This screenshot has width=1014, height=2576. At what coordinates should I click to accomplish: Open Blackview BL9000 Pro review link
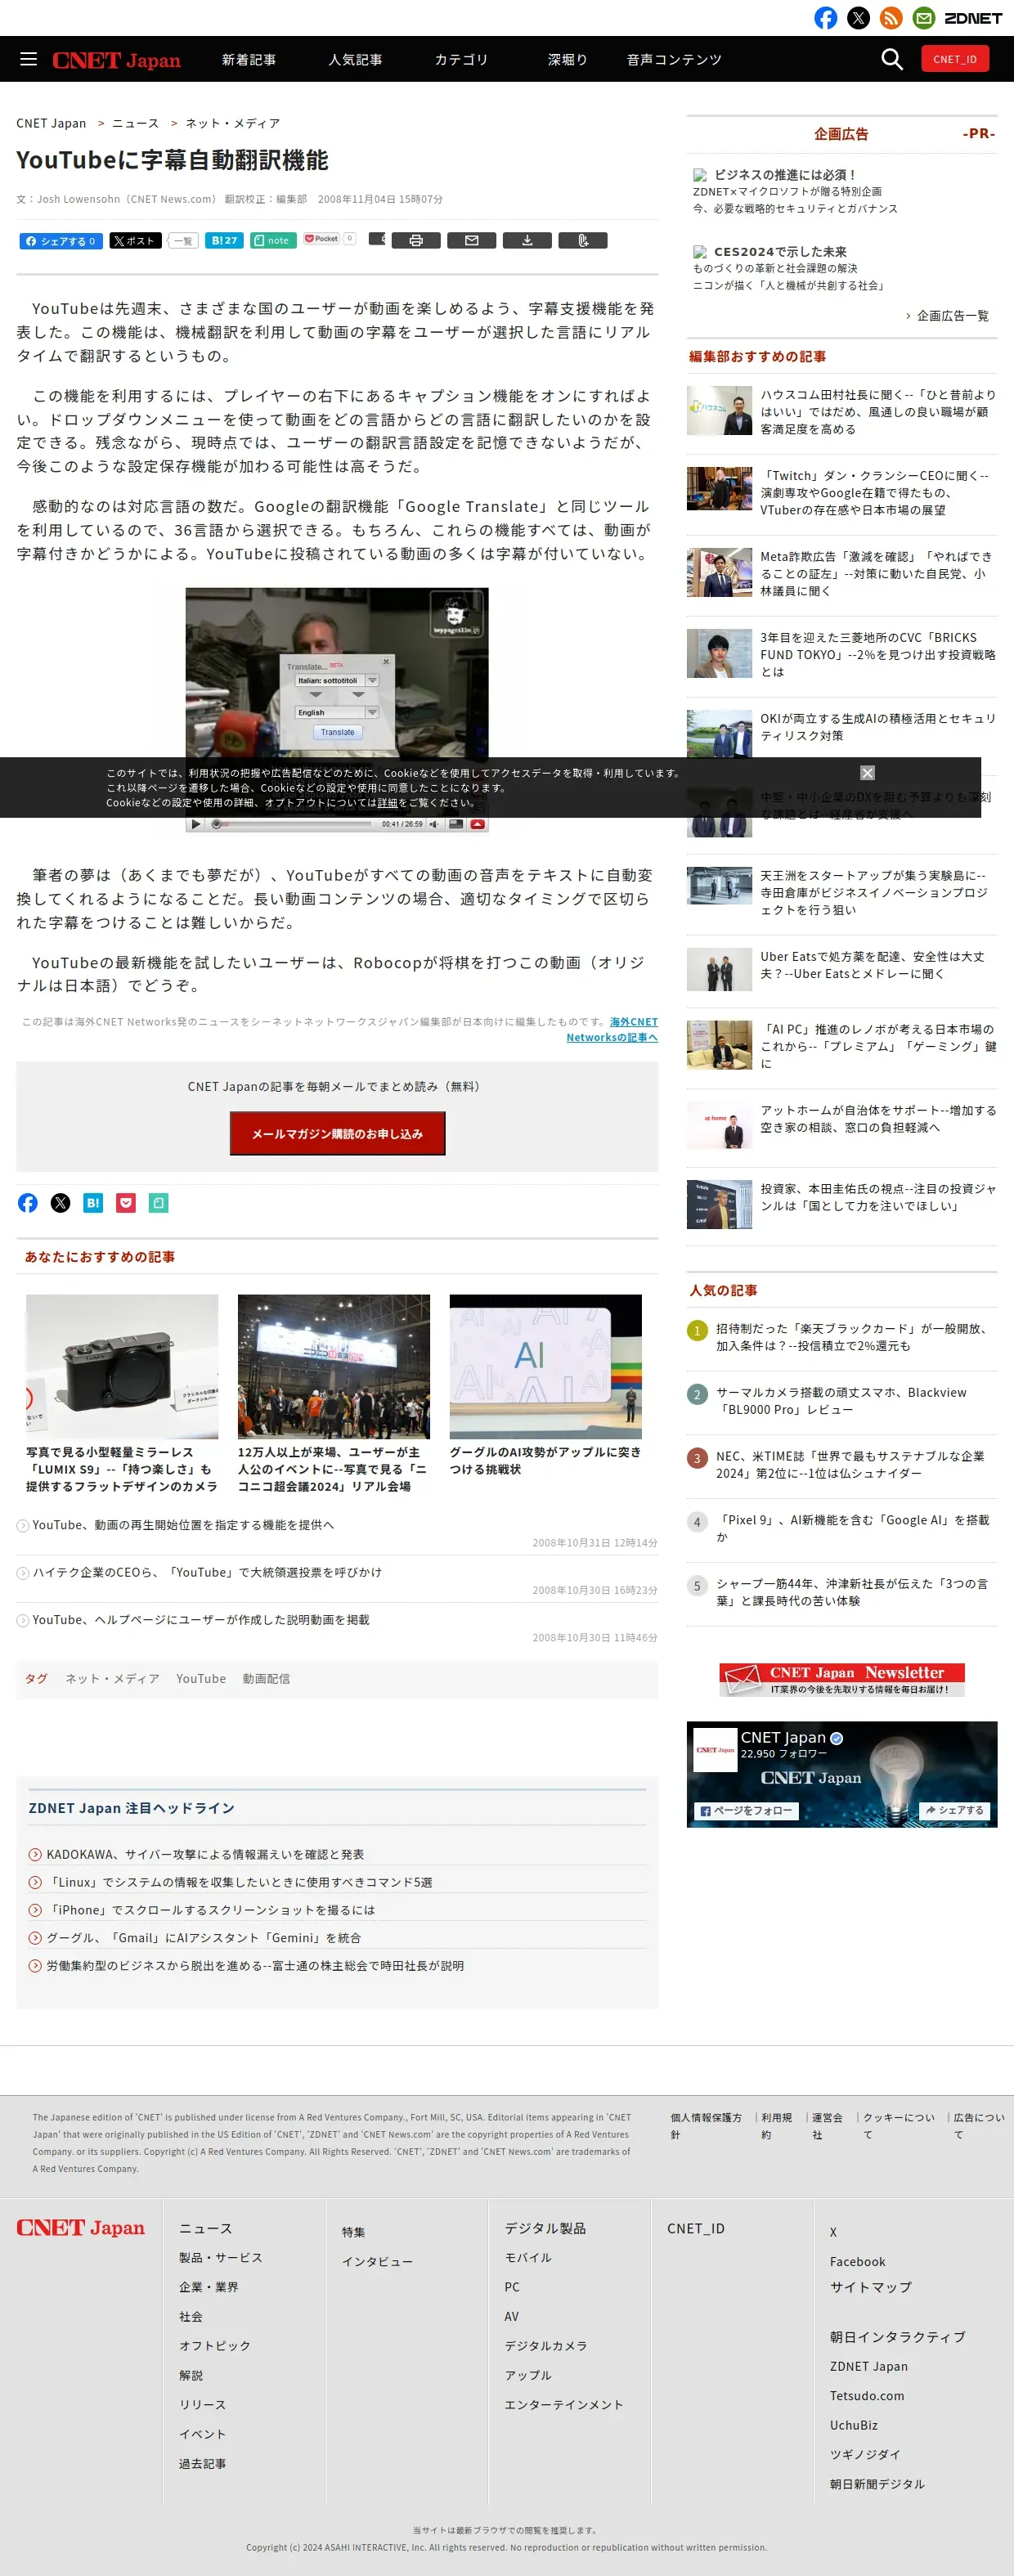(x=841, y=1401)
